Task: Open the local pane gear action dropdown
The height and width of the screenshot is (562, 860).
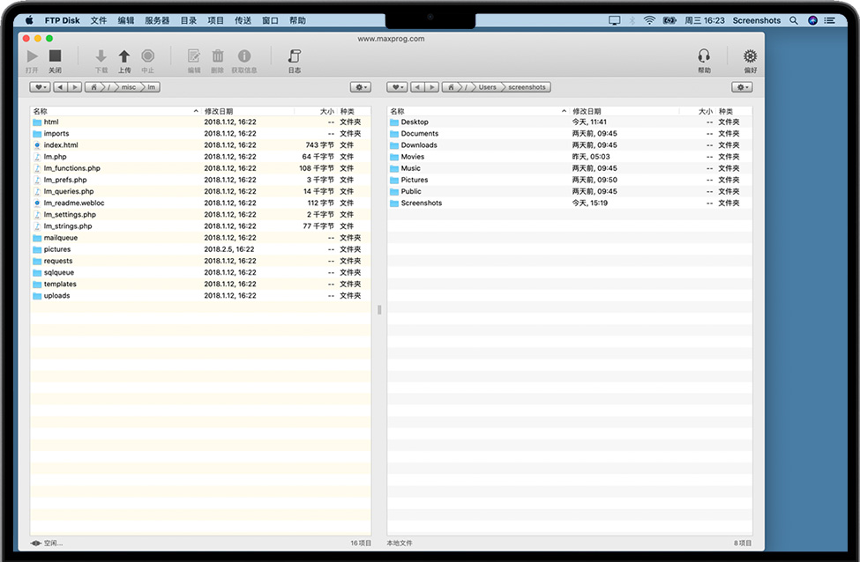Action: [x=742, y=87]
